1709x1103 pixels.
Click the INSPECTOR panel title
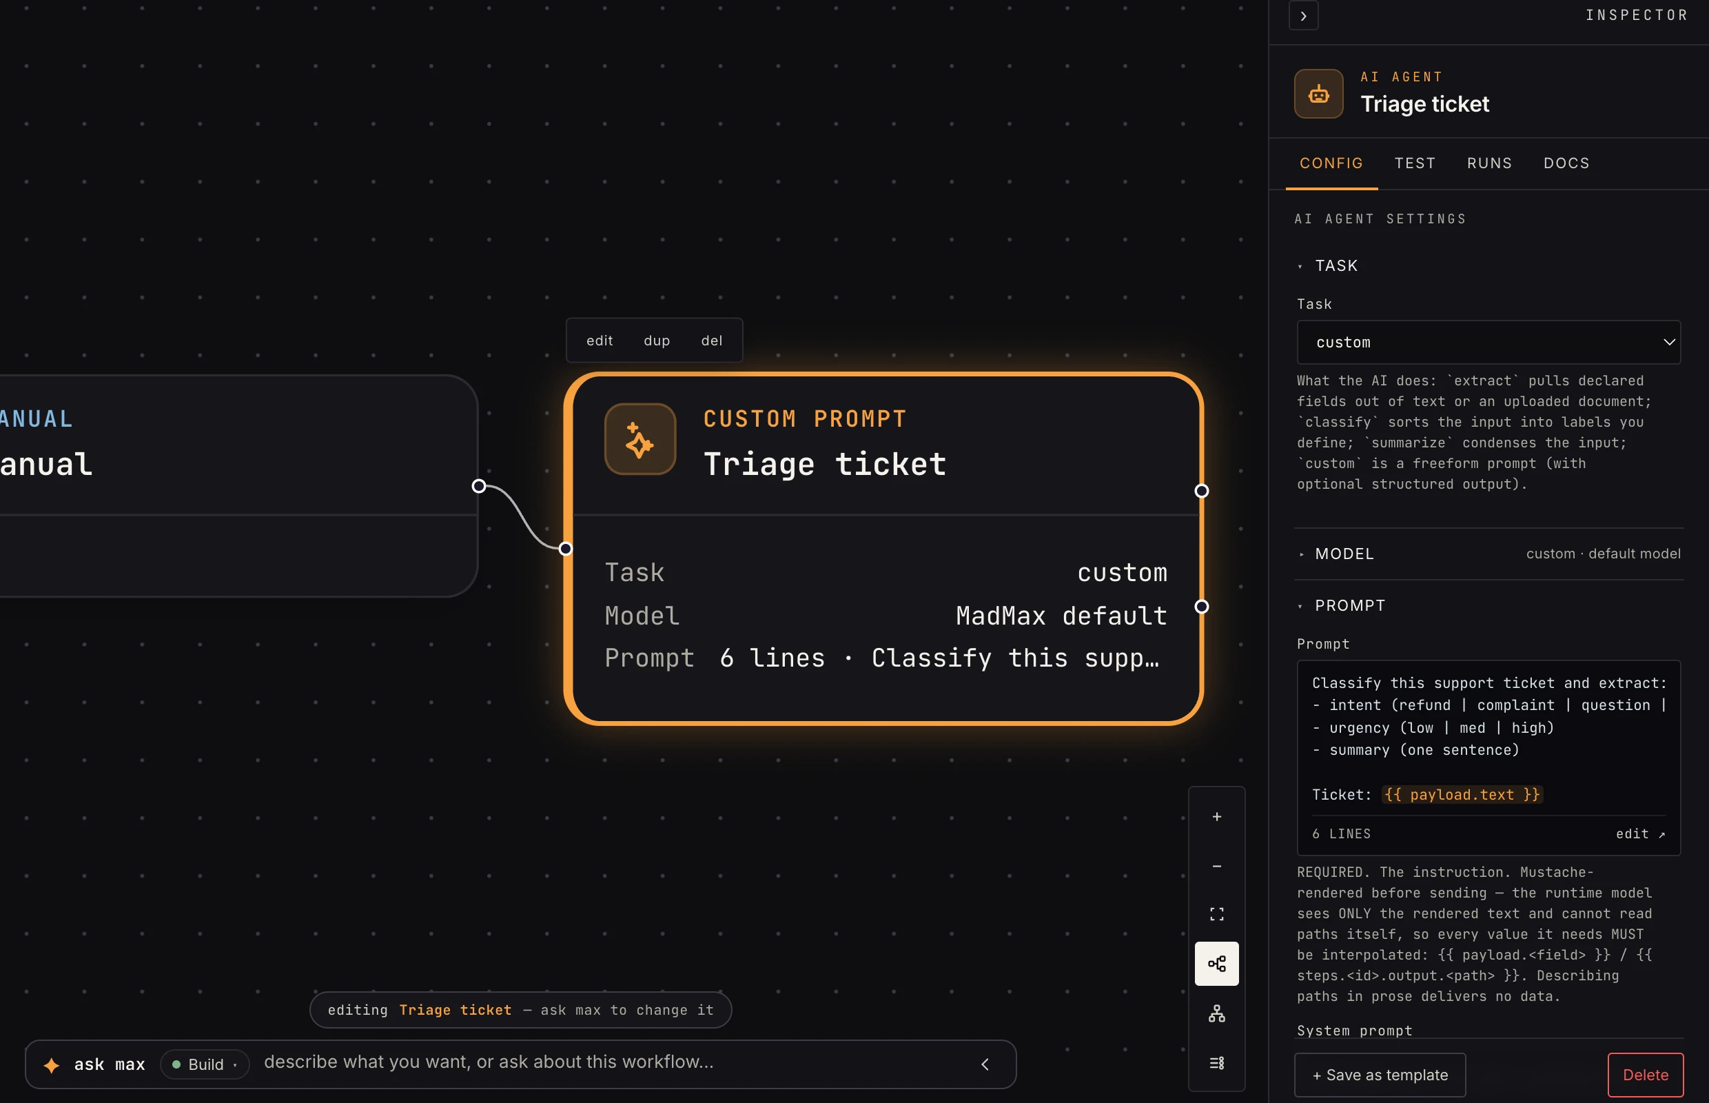point(1637,16)
